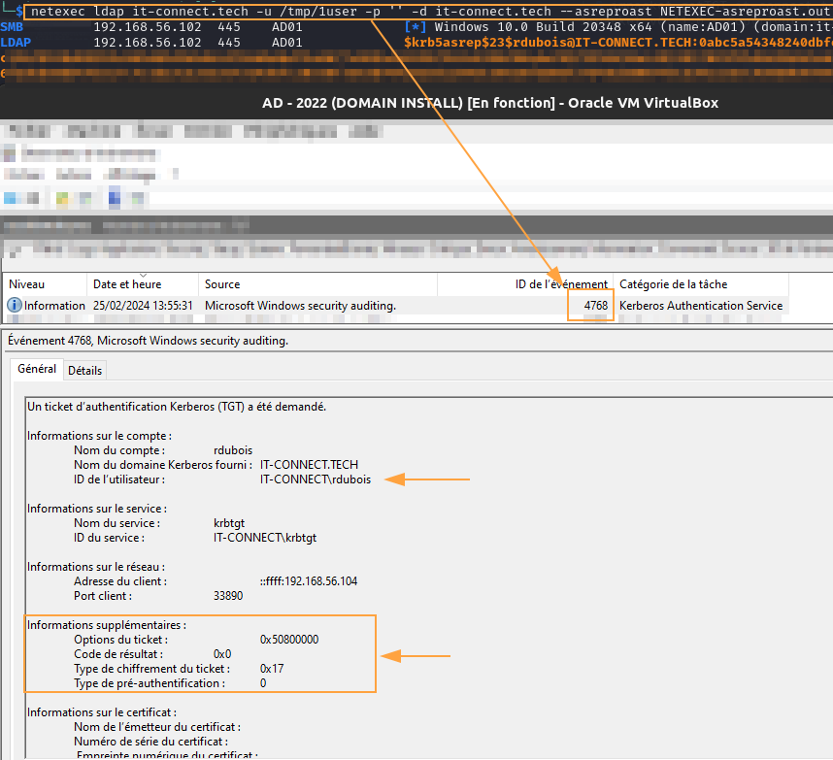Screen dimensions: 833x760
Task: Select the Général tab
Action: coord(36,369)
